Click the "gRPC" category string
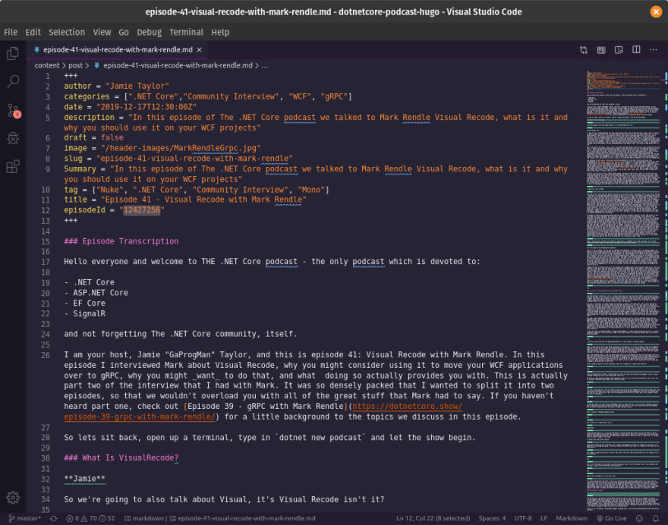 click(334, 96)
